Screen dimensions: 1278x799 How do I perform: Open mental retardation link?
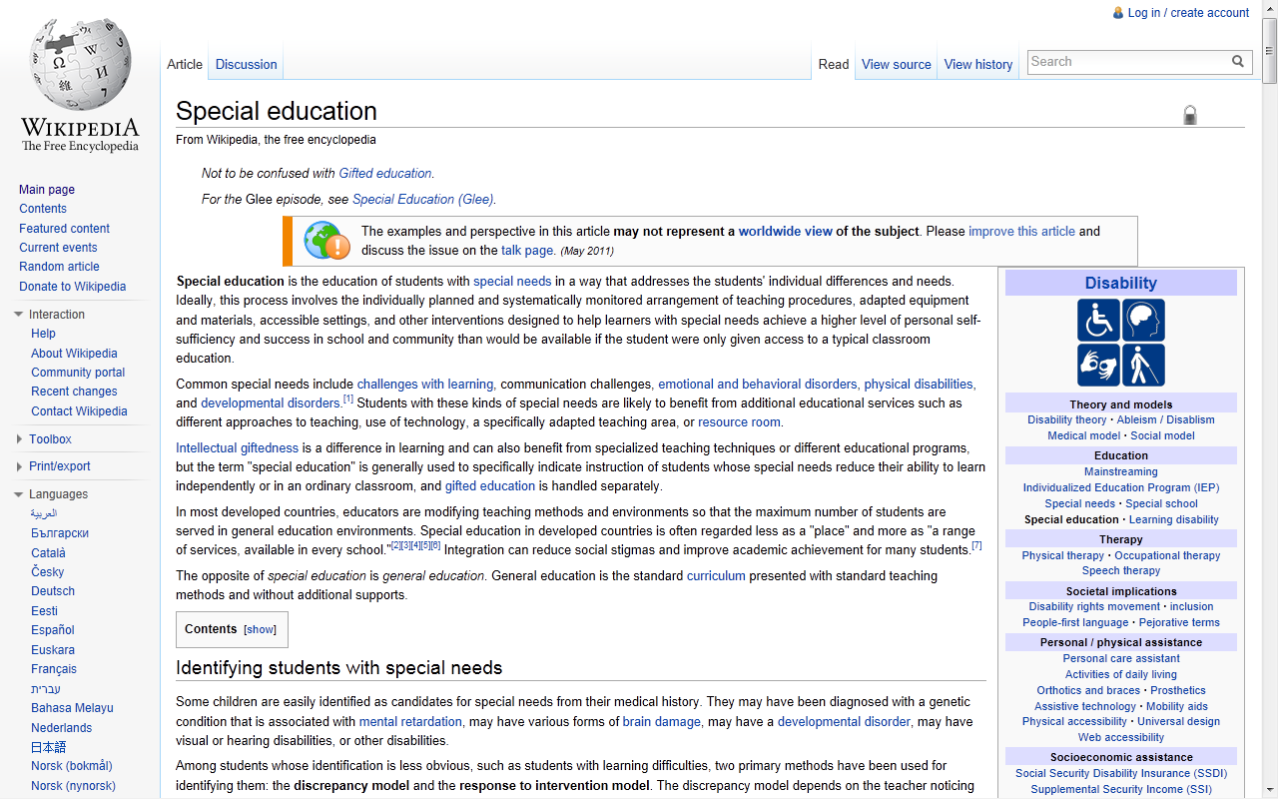pos(410,722)
